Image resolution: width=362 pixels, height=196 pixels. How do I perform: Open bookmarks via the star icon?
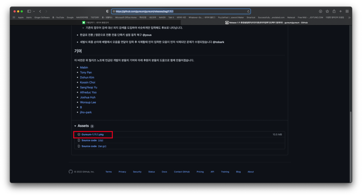point(327,11)
